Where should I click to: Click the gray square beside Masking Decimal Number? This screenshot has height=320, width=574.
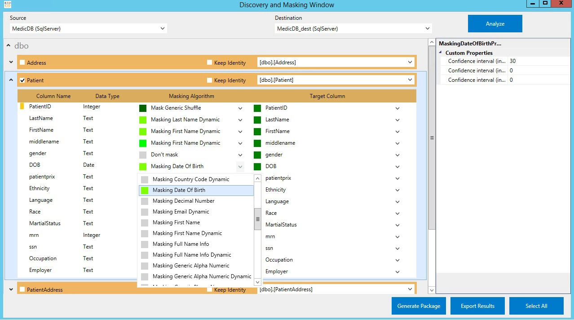pos(145,201)
